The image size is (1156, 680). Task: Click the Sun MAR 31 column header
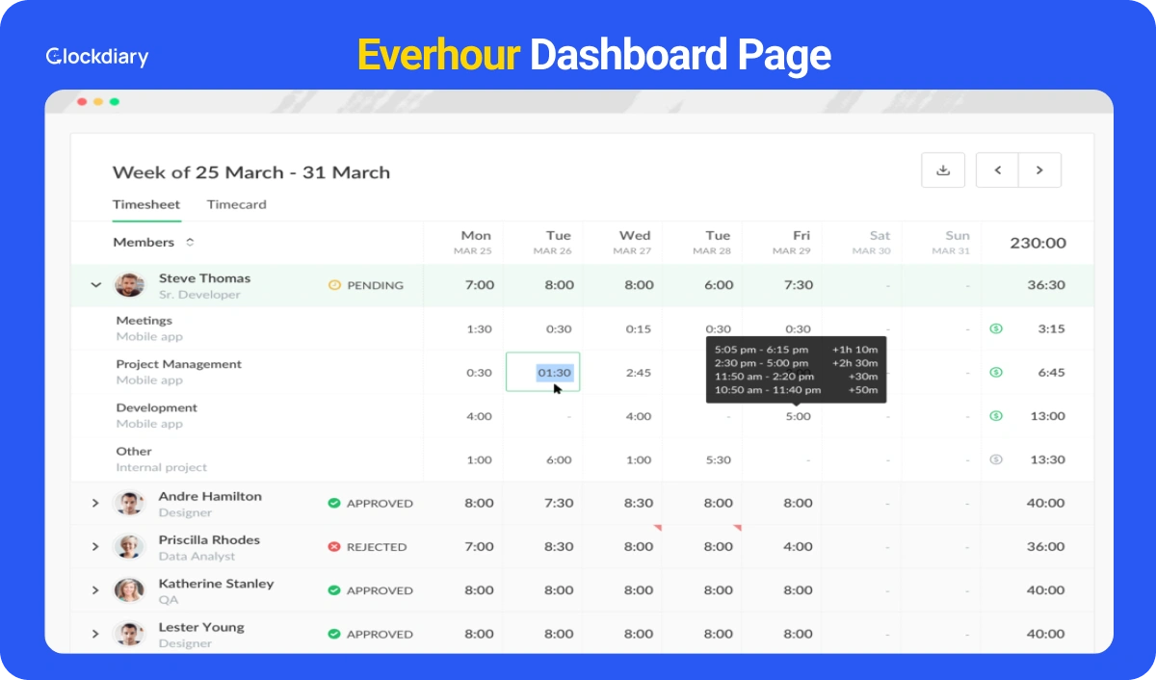tap(953, 243)
